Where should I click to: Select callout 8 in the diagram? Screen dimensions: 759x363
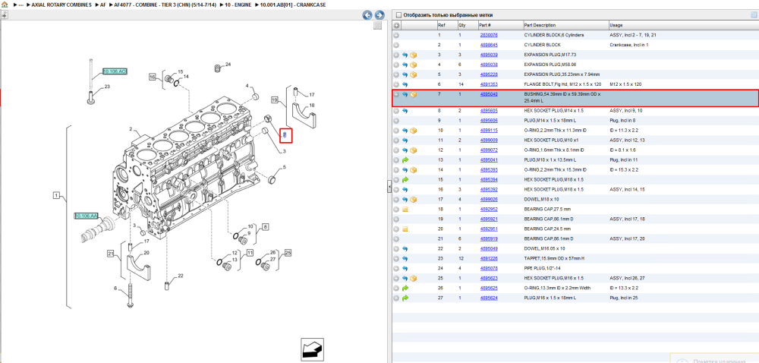pyautogui.click(x=265, y=226)
